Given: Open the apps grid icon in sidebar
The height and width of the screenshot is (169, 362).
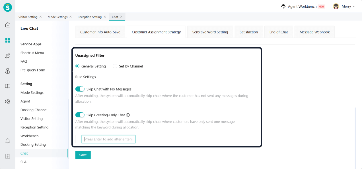Looking at the screenshot, I should click(x=8, y=40).
